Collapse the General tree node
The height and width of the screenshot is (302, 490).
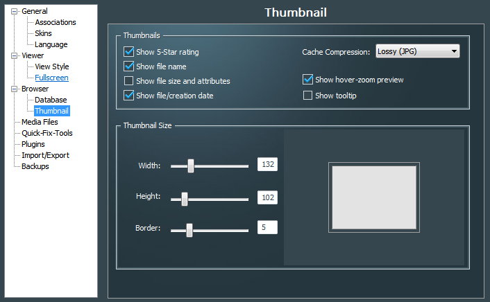coord(14,11)
